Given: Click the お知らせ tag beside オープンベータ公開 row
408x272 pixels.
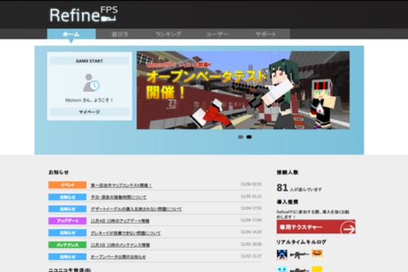Looking at the screenshot, I should click(67, 256).
